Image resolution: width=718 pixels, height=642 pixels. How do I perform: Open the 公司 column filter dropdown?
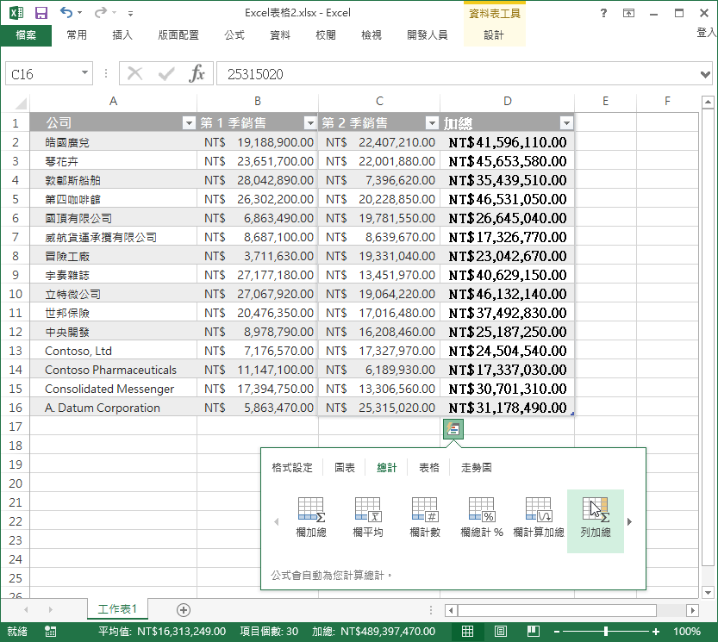[x=189, y=122]
